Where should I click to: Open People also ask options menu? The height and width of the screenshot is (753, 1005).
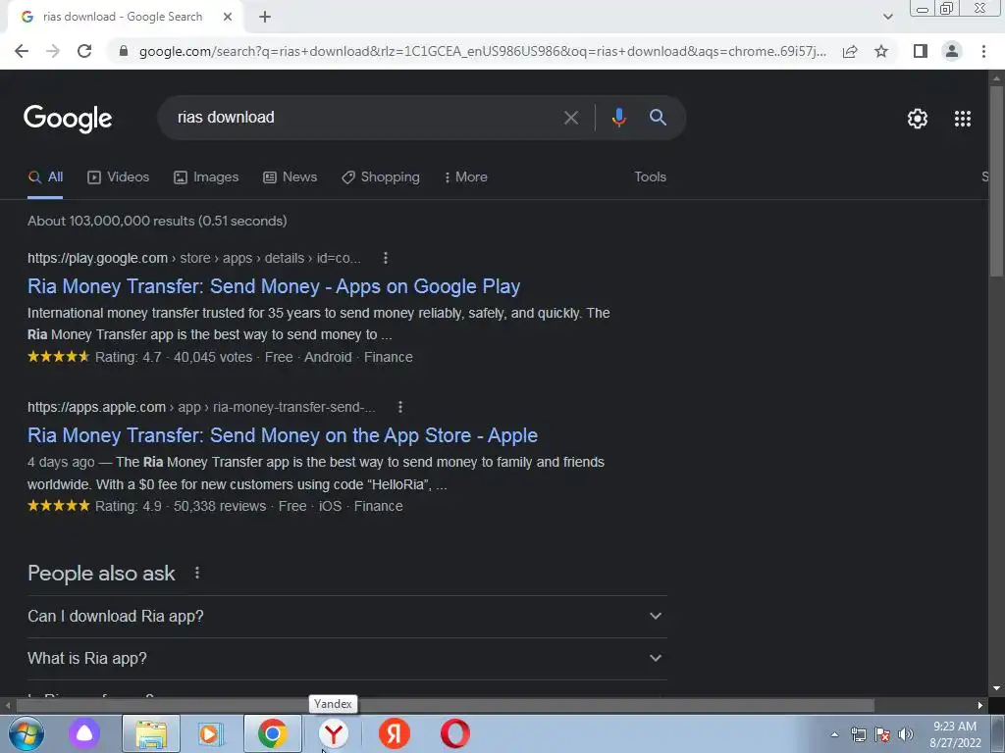coord(197,573)
